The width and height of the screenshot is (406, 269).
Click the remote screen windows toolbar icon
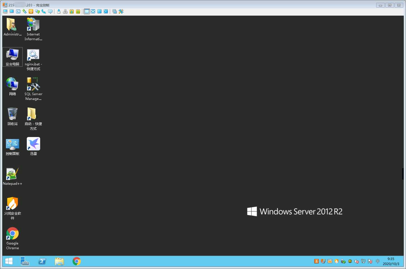115,11
